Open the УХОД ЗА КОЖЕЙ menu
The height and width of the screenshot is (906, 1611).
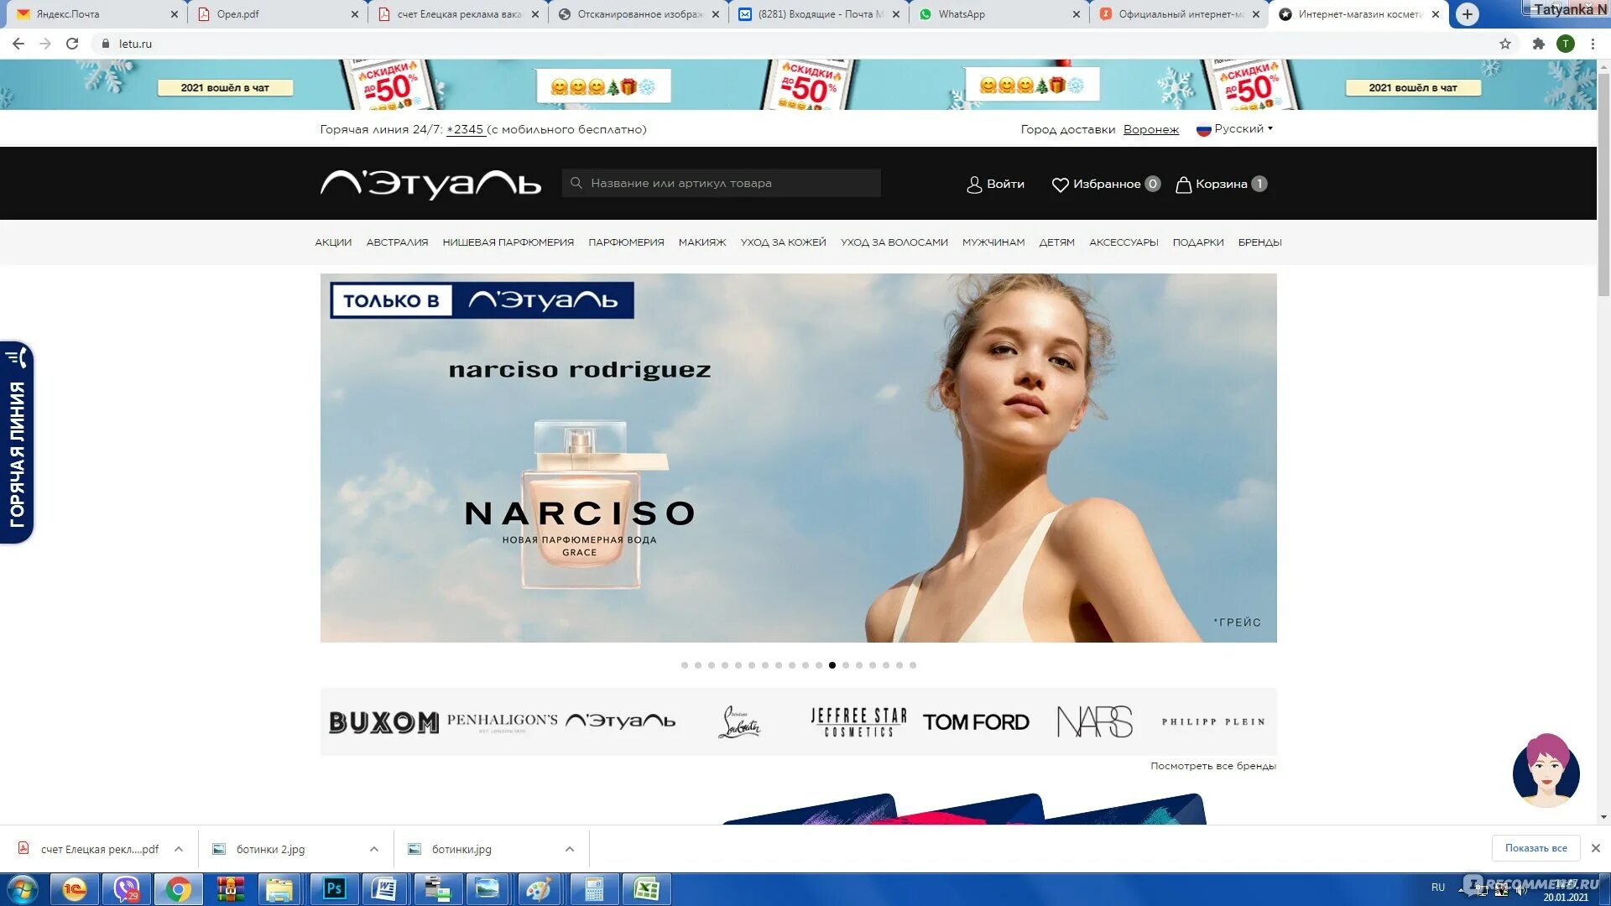[783, 242]
